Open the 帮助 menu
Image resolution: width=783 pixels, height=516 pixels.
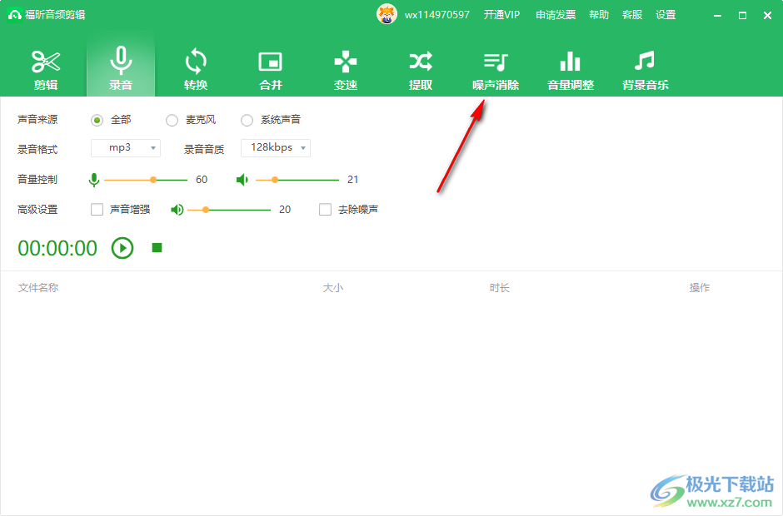tap(599, 15)
